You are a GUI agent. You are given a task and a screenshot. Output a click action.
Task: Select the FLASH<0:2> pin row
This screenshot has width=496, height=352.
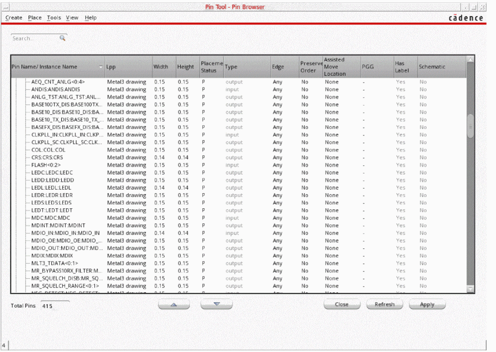pyautogui.click(x=238, y=165)
